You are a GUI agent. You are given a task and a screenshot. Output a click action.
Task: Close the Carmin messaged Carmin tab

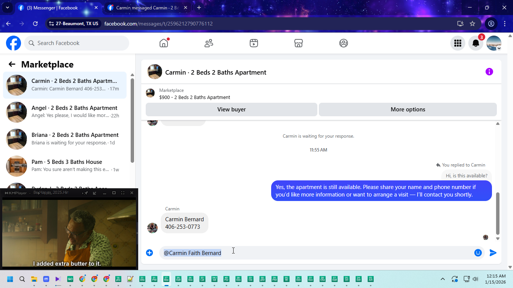tap(186, 7)
